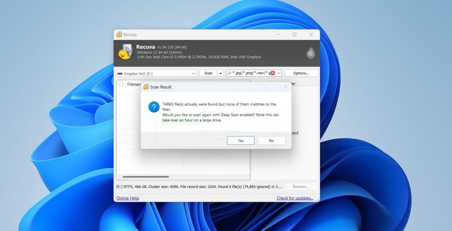Screen dimensions: 452x231
Task: Click the filter text field with *.jpg|*.png
Action: (251, 73)
